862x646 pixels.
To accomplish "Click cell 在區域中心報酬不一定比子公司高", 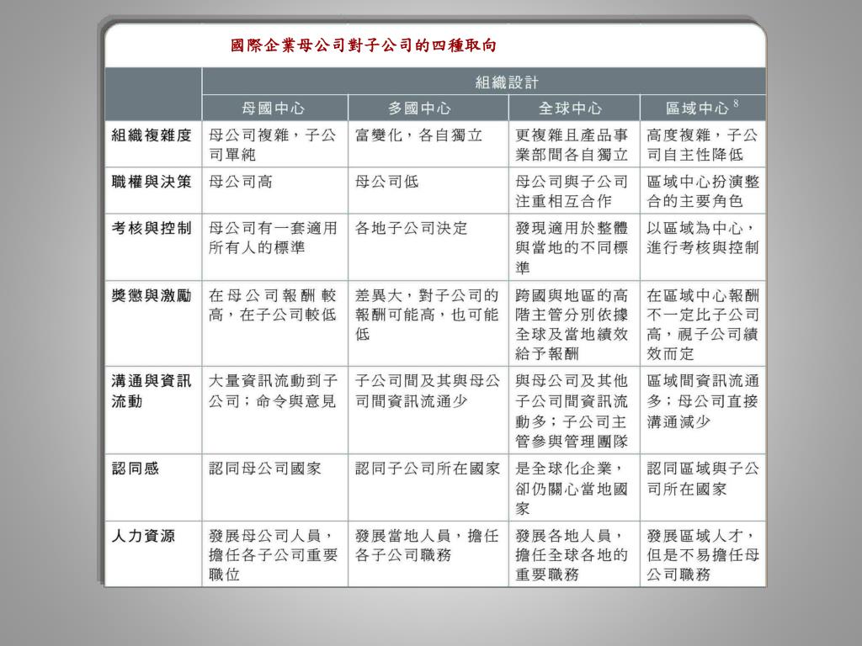I will 703,325.
